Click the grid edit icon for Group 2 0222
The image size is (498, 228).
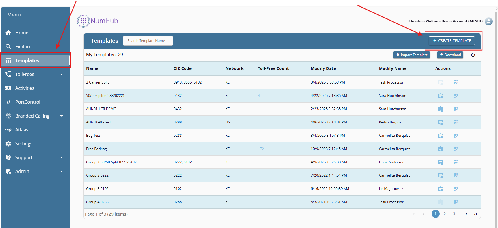456,175
